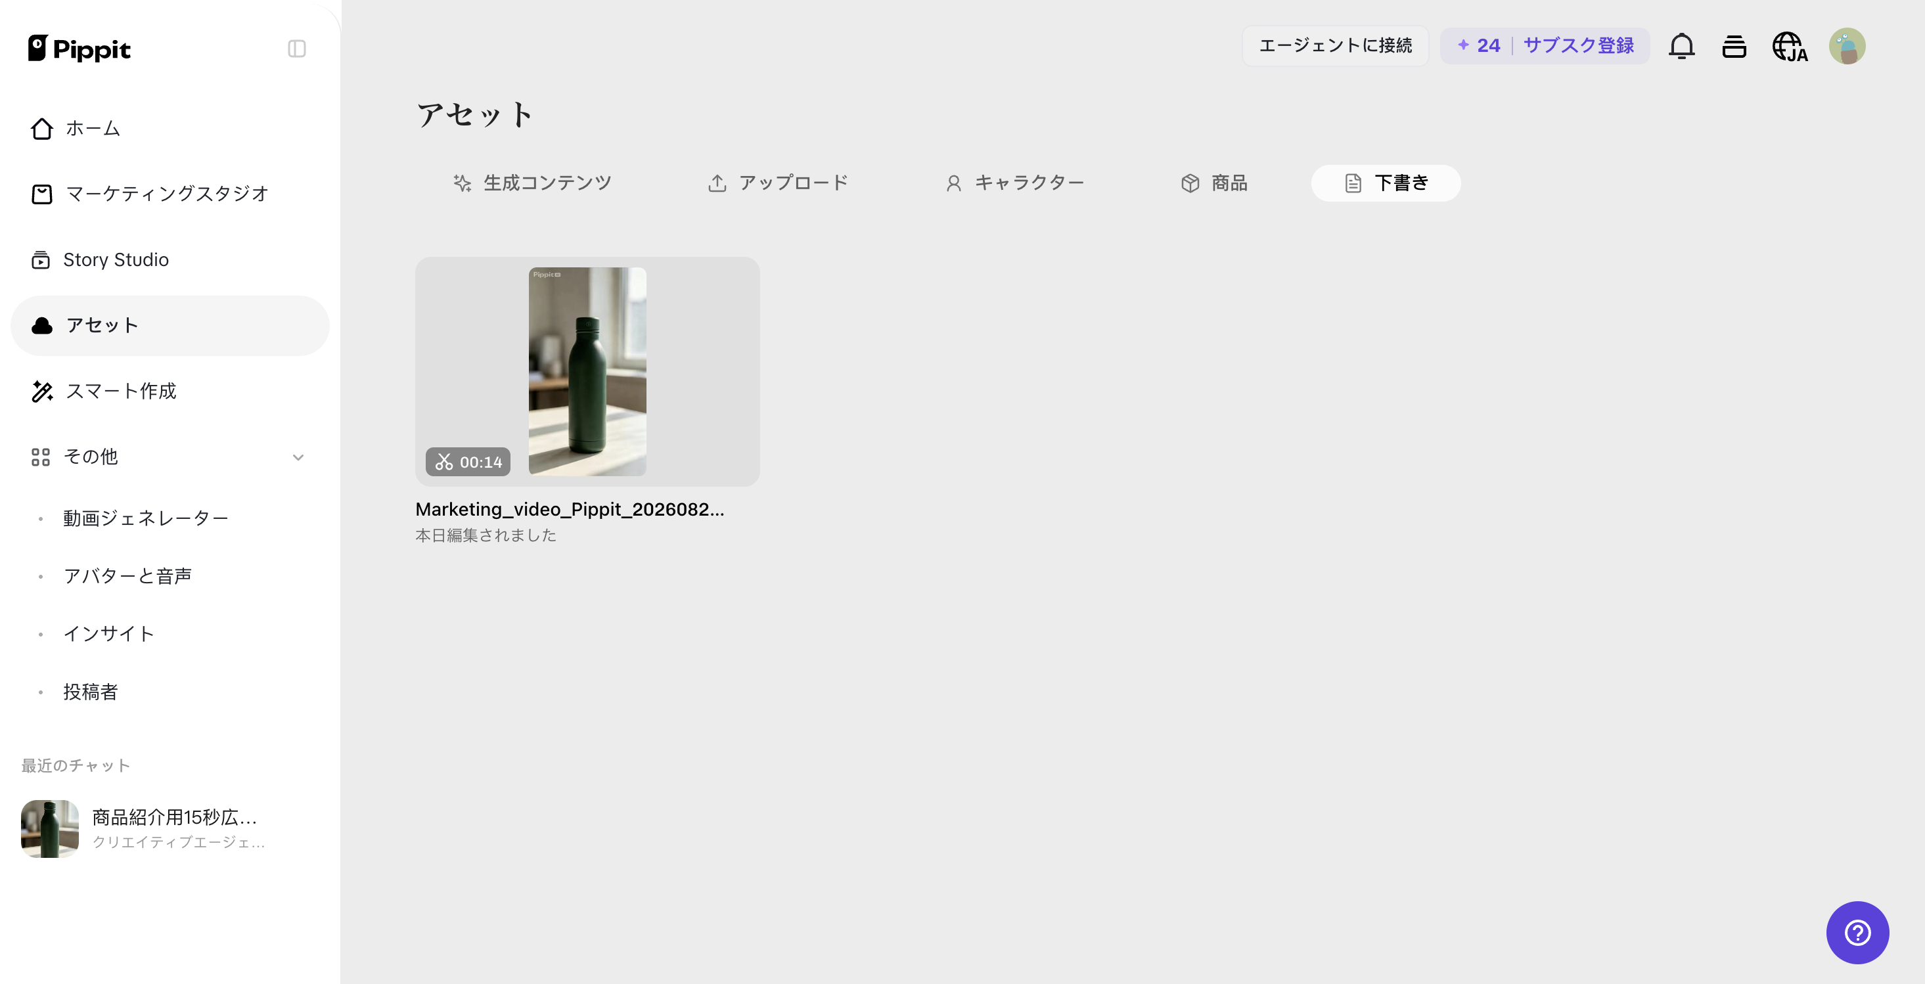
Task: Open 動画ジェネレーター submenu item
Action: [146, 518]
